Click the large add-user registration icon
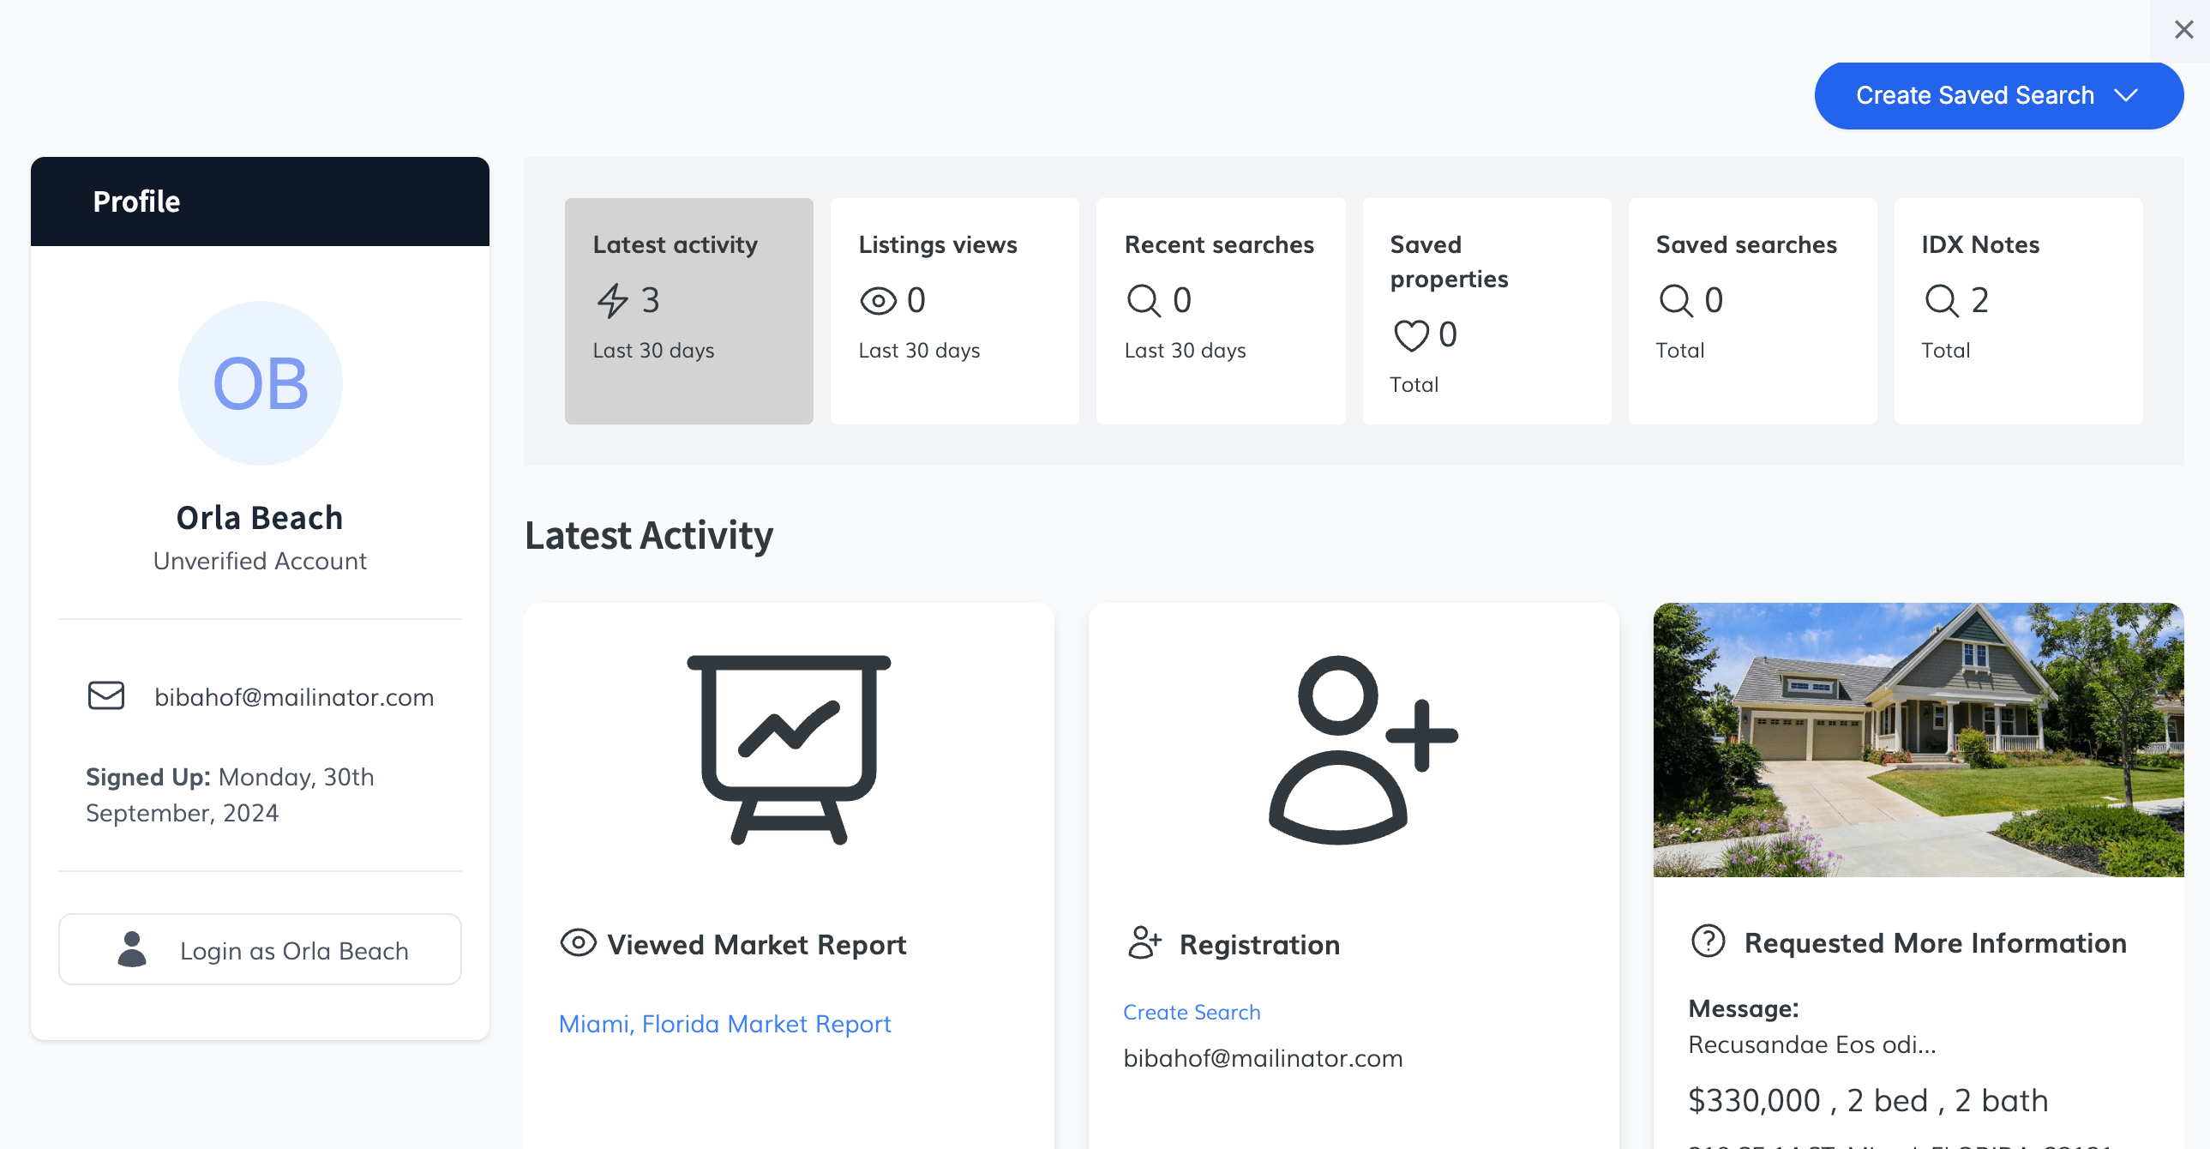 coord(1362,749)
